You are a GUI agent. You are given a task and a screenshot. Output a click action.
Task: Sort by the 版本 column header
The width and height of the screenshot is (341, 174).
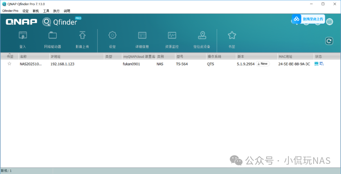[257, 56]
